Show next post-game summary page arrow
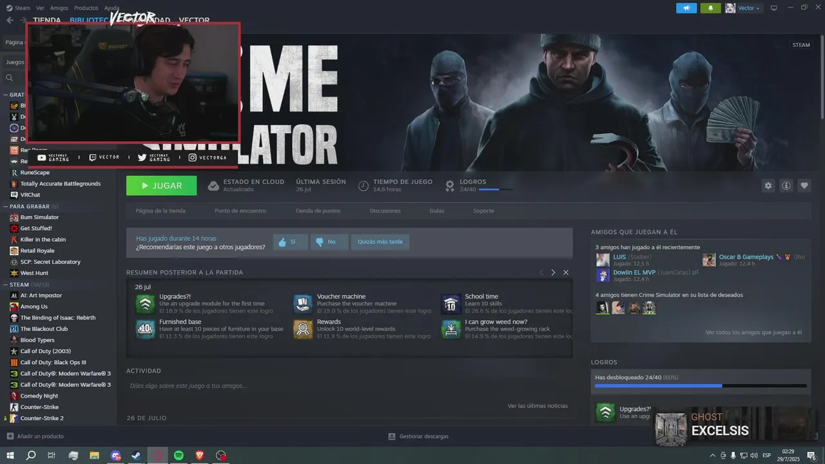Screen dimensions: 825x464 tap(553, 273)
